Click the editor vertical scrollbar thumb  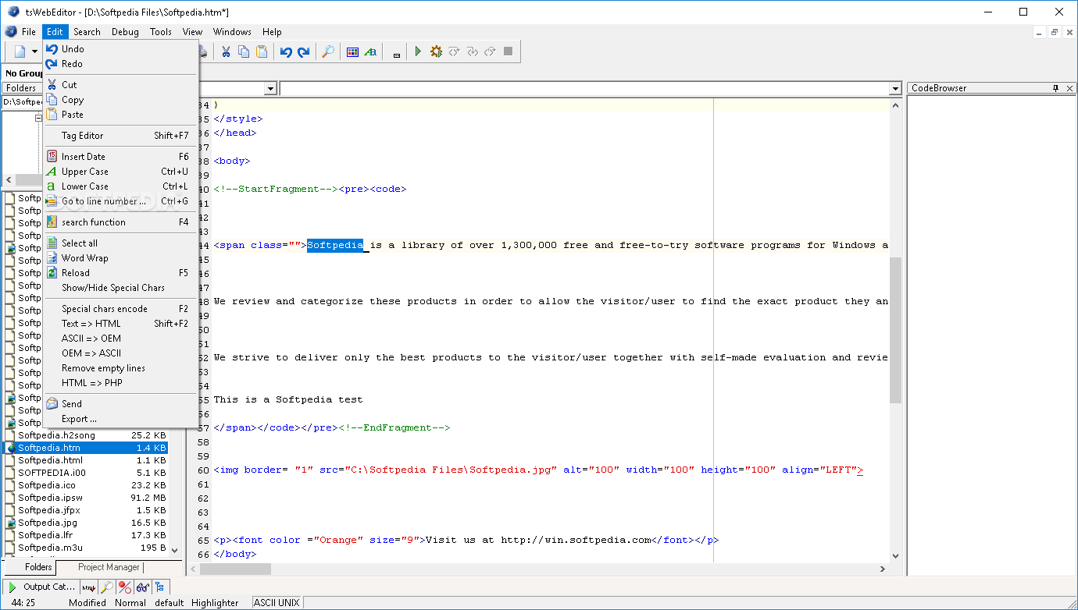coord(896,329)
